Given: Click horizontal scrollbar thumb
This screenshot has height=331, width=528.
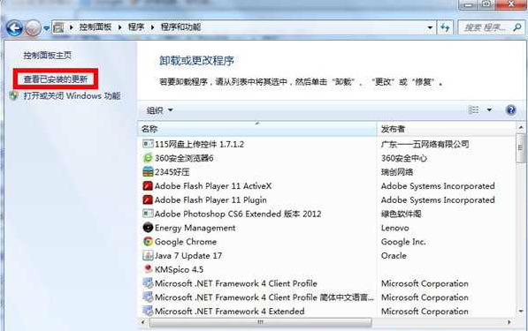Looking at the screenshot, I should point(260,322).
